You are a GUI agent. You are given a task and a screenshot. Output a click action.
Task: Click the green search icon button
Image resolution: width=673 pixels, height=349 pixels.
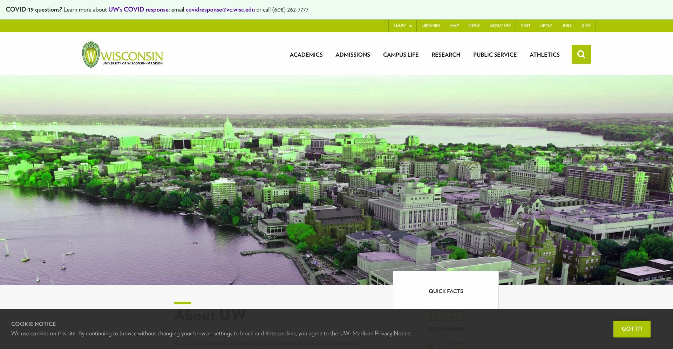coord(581,54)
